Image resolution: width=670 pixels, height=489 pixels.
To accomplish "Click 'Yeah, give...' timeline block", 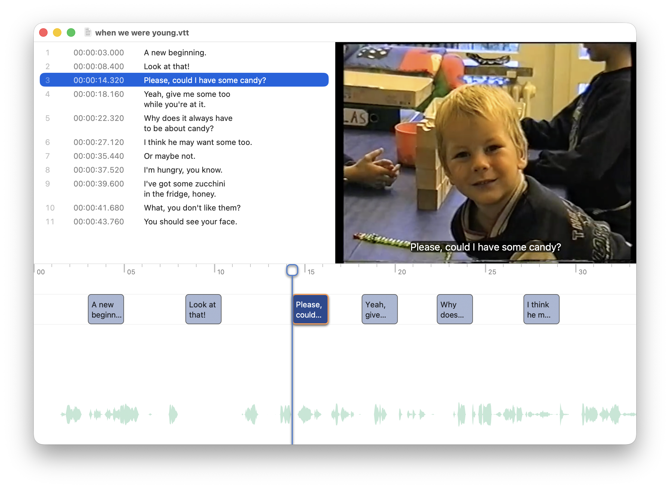I will [379, 309].
